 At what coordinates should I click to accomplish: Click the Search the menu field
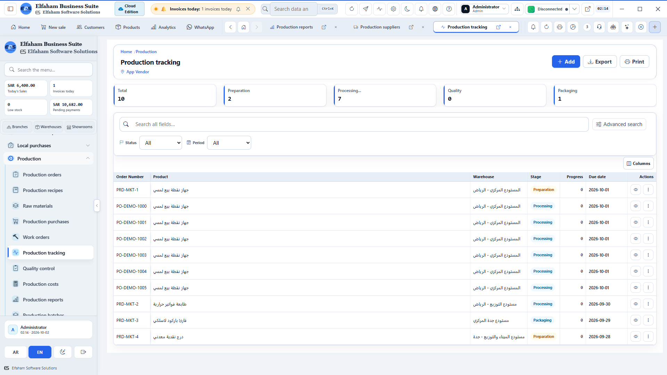tap(49, 70)
